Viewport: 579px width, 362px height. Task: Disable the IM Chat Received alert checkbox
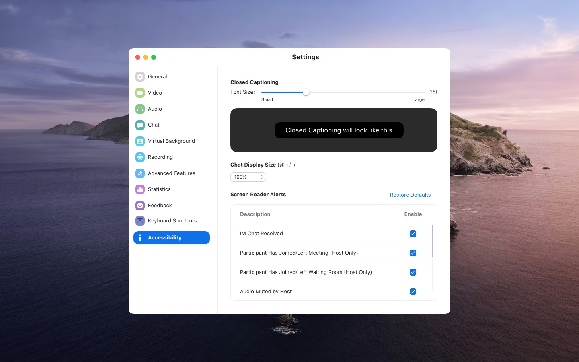coord(413,234)
